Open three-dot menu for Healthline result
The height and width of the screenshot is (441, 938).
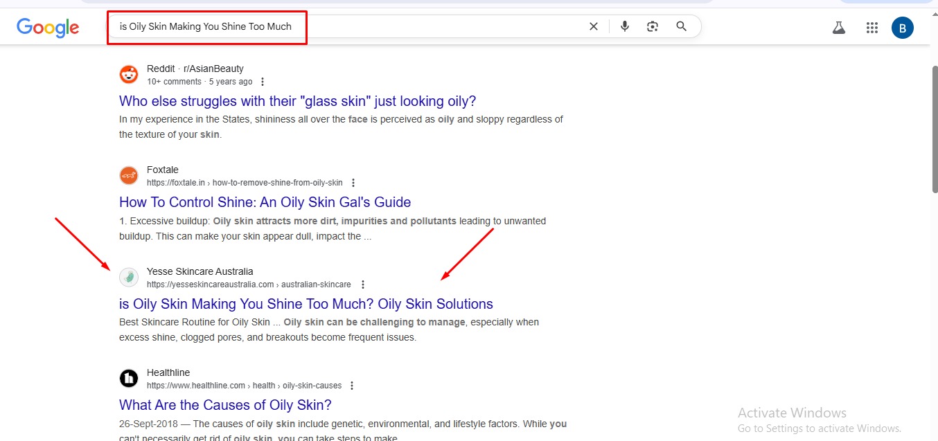(x=352, y=386)
